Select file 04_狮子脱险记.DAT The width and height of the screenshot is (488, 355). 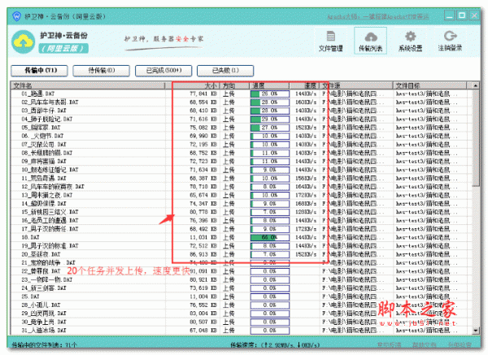click(x=46, y=119)
